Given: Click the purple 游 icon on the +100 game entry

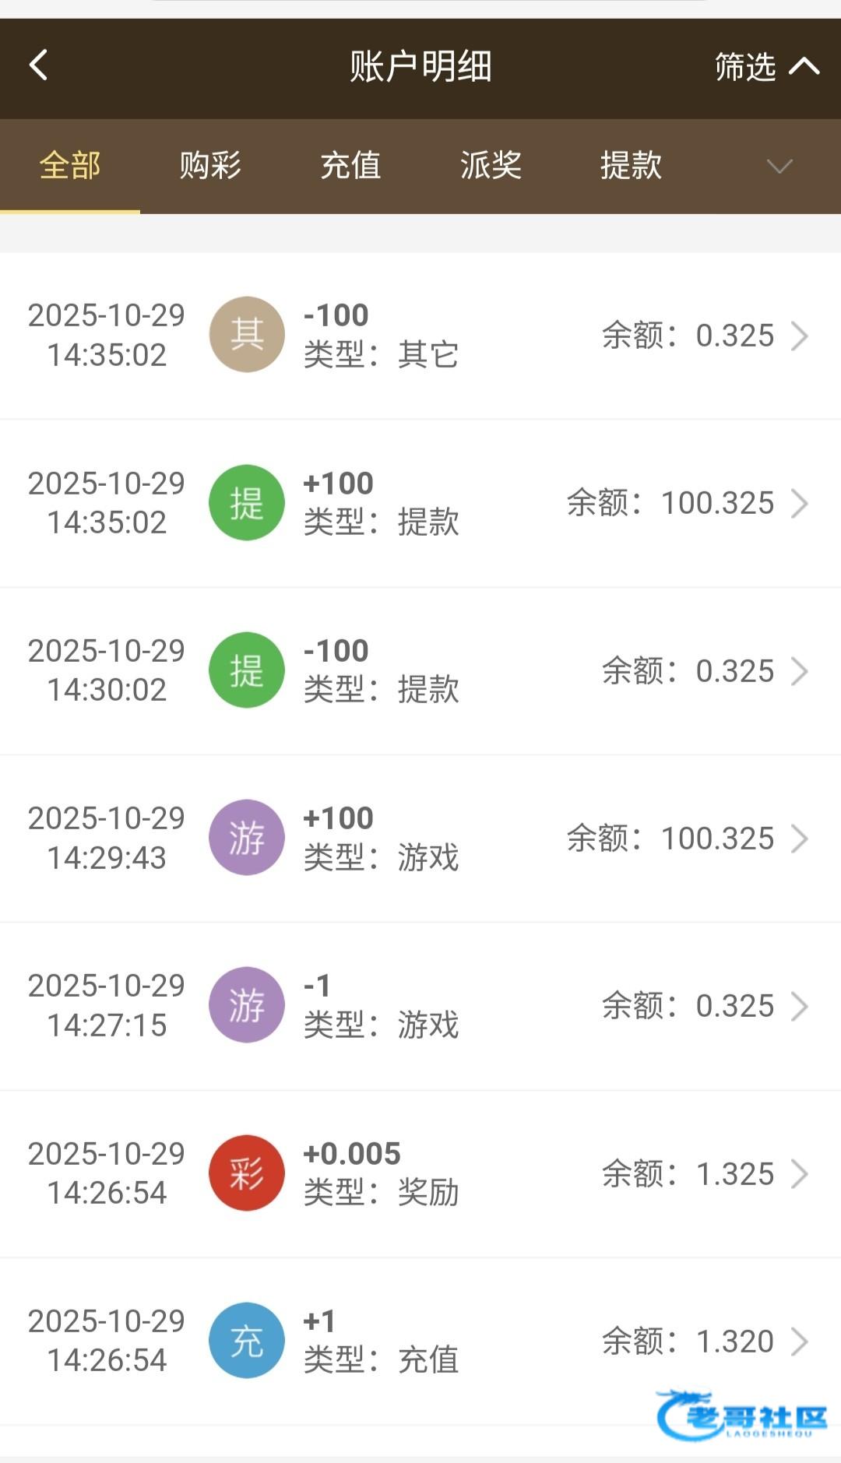Looking at the screenshot, I should pos(247,838).
